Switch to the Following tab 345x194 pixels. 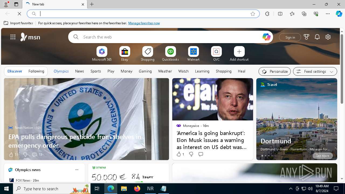pyautogui.click(x=36, y=71)
